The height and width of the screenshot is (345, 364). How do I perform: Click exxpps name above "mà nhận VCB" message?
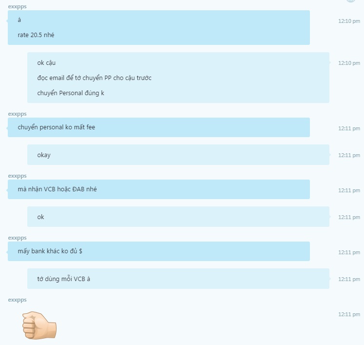pos(18,176)
